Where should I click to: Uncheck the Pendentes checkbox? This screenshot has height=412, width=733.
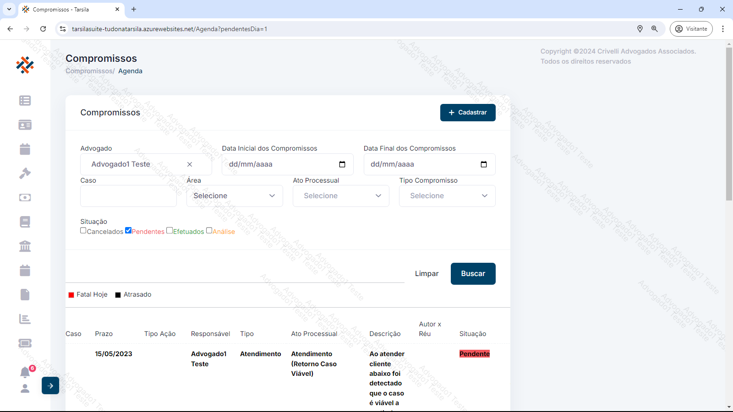coord(128,231)
